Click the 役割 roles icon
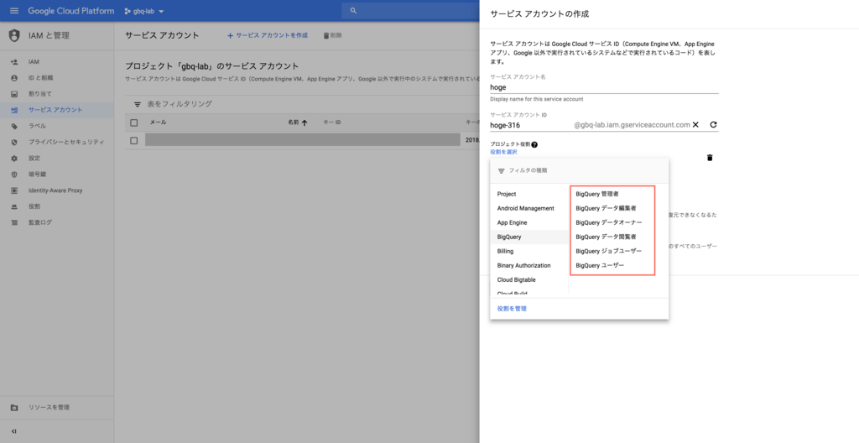Viewport: 859px width, 443px height. (x=14, y=206)
